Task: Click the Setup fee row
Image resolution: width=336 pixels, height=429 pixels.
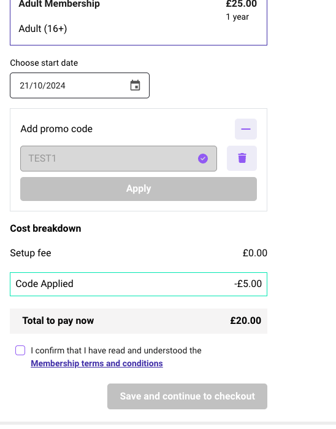Action: point(139,253)
